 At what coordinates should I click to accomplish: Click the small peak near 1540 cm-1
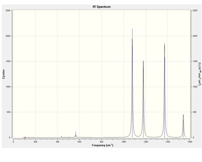pyautogui.click(x=183, y=114)
